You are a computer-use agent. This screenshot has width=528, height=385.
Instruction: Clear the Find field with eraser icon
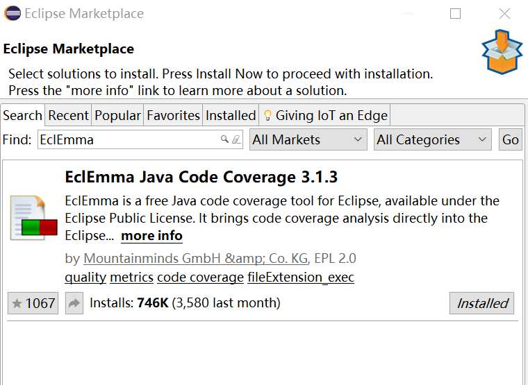click(x=236, y=139)
